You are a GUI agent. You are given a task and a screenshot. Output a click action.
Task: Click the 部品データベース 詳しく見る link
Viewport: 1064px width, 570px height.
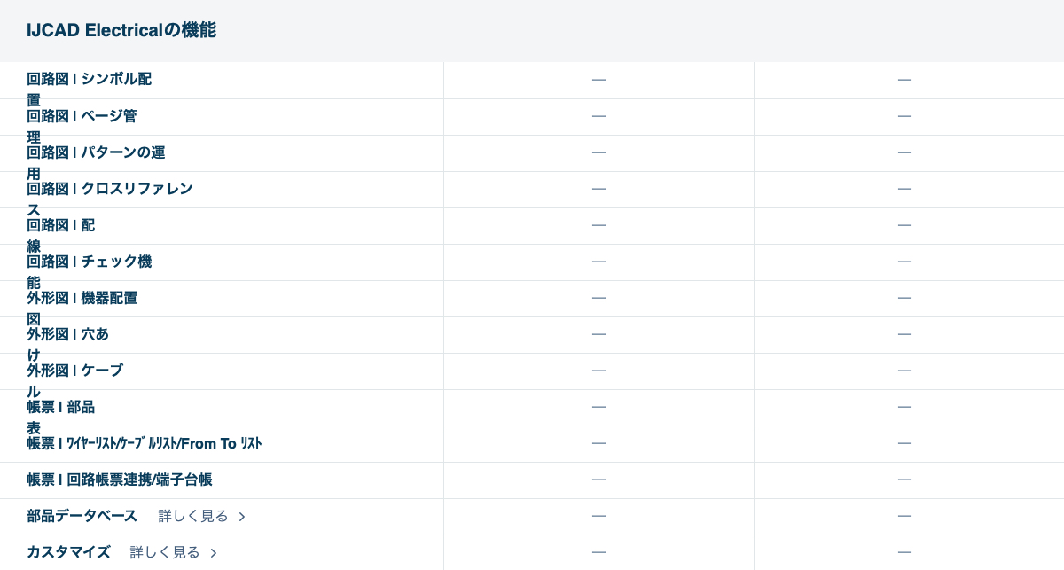[193, 516]
